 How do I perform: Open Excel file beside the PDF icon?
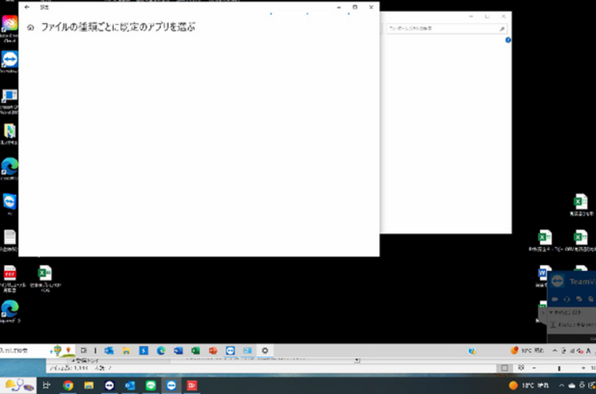(45, 274)
